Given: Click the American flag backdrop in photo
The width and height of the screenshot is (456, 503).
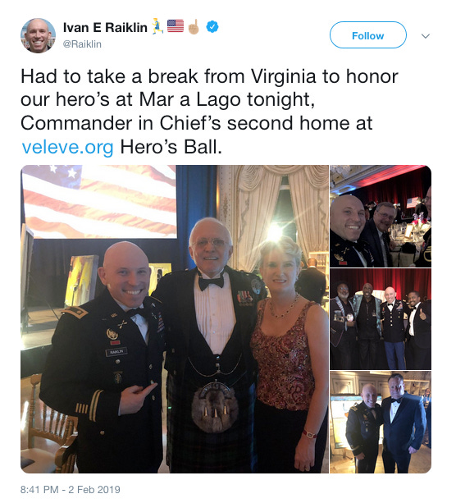Looking at the screenshot, I should tap(99, 202).
